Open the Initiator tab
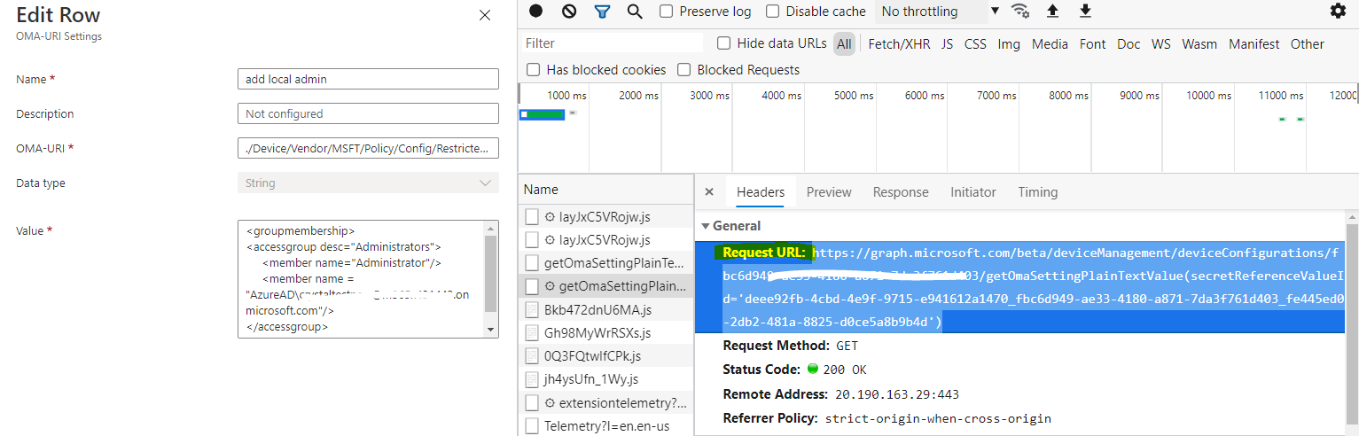Viewport: 1359px width, 436px height. pos(973,192)
